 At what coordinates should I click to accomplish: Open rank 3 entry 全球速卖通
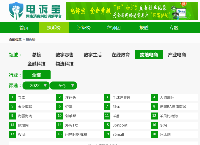(x=121, y=97)
